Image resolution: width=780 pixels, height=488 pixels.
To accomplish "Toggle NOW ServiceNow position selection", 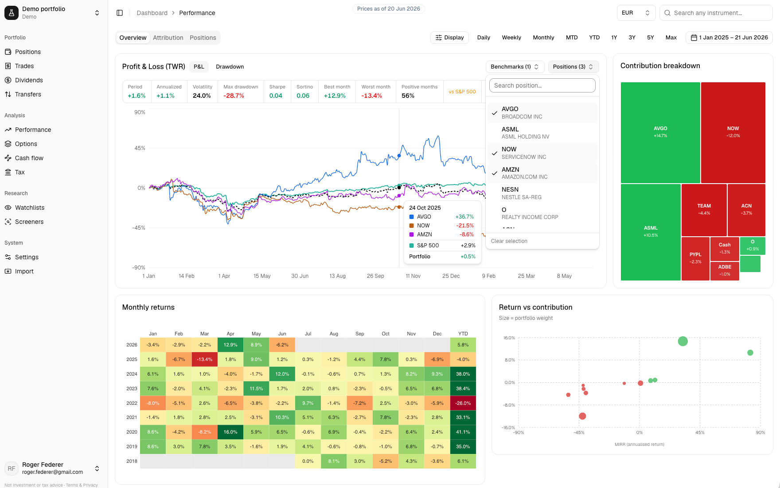I will (542, 153).
